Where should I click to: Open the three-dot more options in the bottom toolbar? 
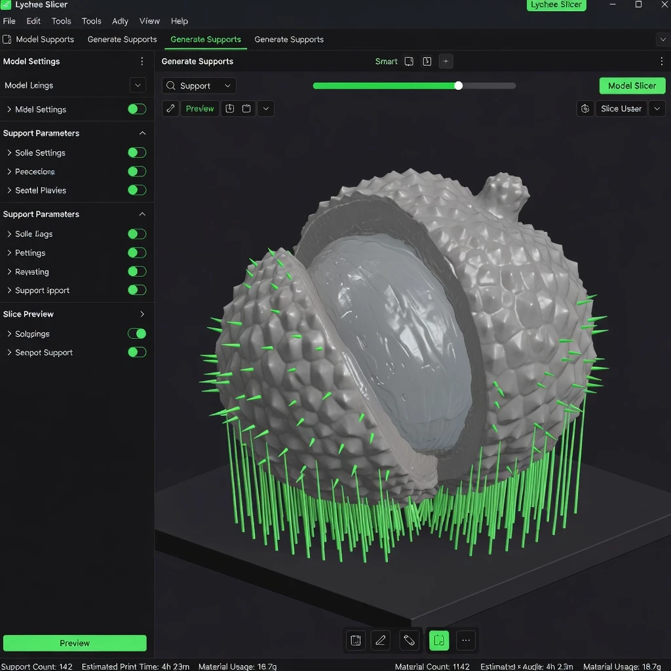coord(466,640)
